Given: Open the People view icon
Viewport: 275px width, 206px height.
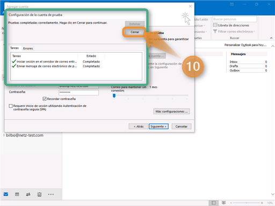Looking at the screenshot, I should (x=28, y=194).
